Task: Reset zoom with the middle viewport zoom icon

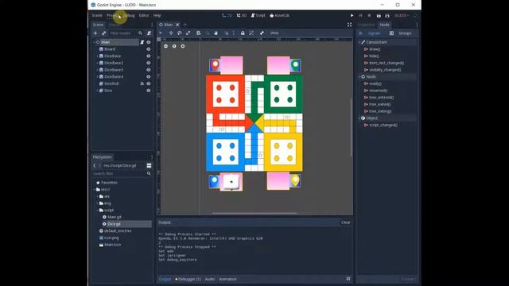Action: 174,46
